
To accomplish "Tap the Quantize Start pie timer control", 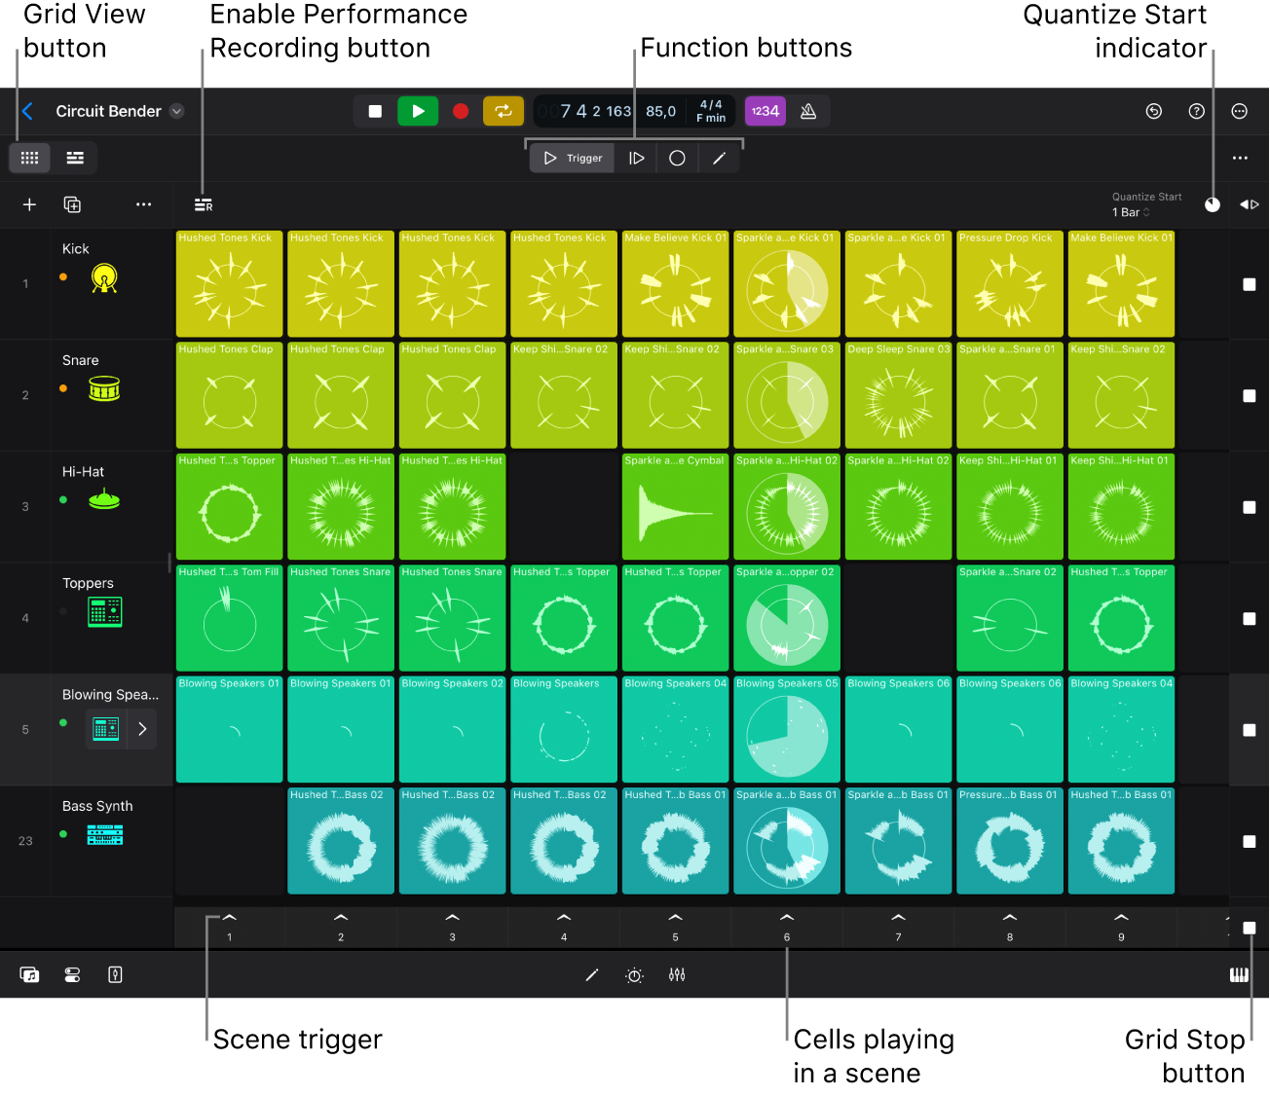I will (x=1213, y=204).
